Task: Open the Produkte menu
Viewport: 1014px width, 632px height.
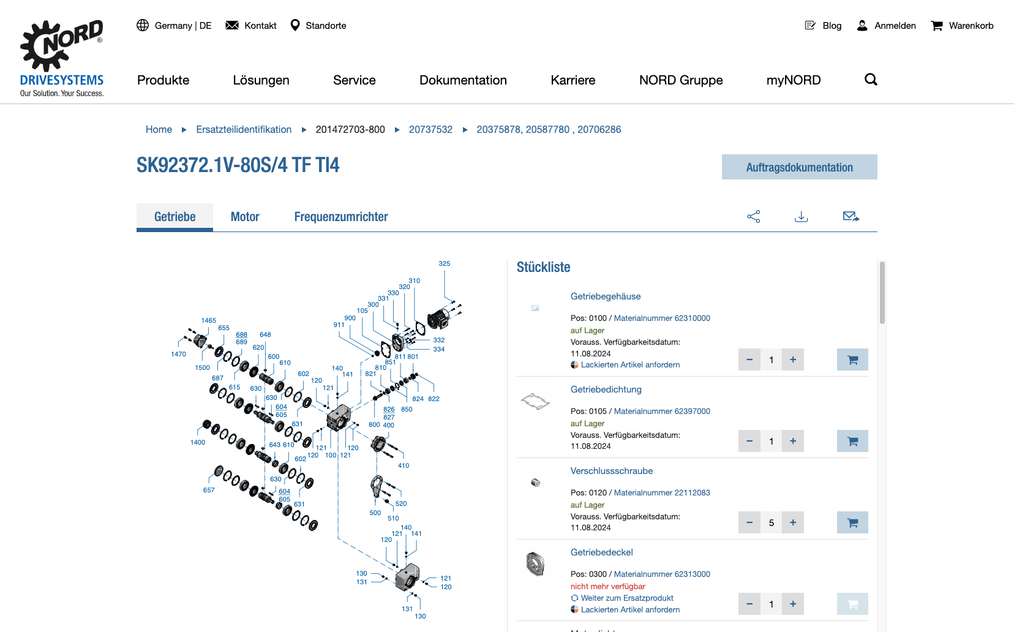Action: tap(163, 80)
